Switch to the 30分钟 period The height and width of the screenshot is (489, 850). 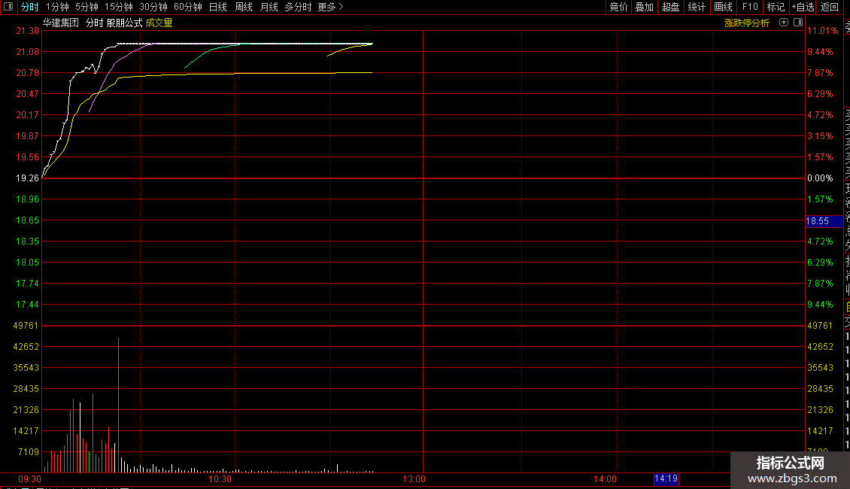point(153,7)
